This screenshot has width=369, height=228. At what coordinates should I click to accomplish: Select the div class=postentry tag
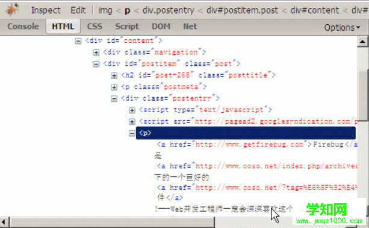[170, 98]
